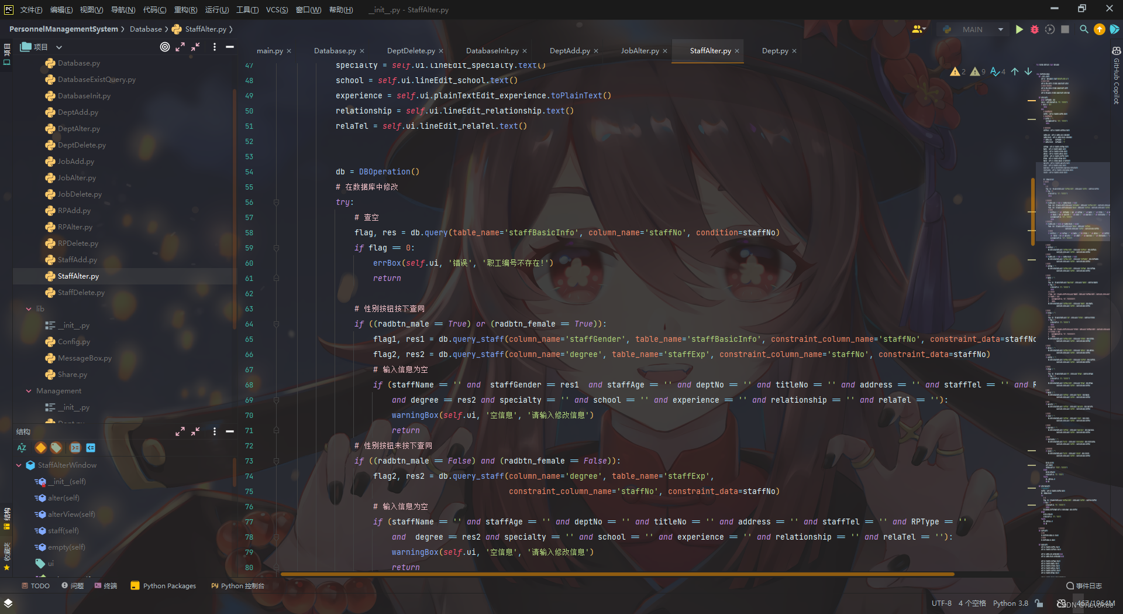Collapse the Management folder
The image size is (1123, 614).
coord(29,391)
